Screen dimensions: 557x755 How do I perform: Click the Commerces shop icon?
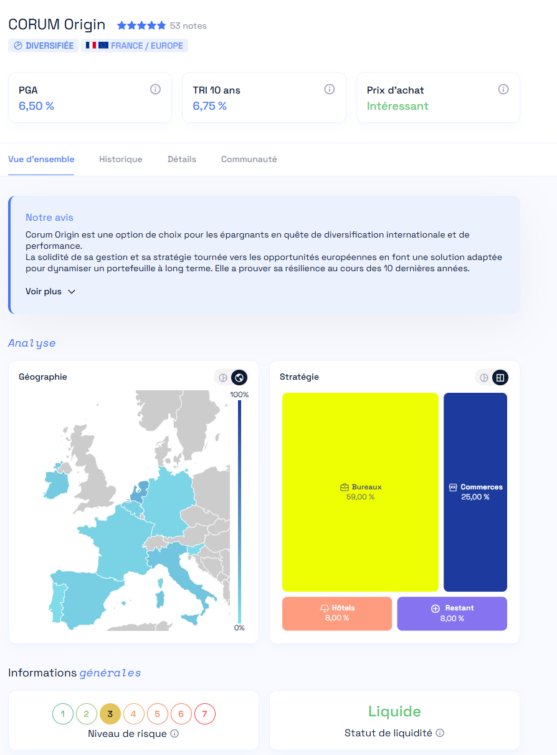[453, 487]
